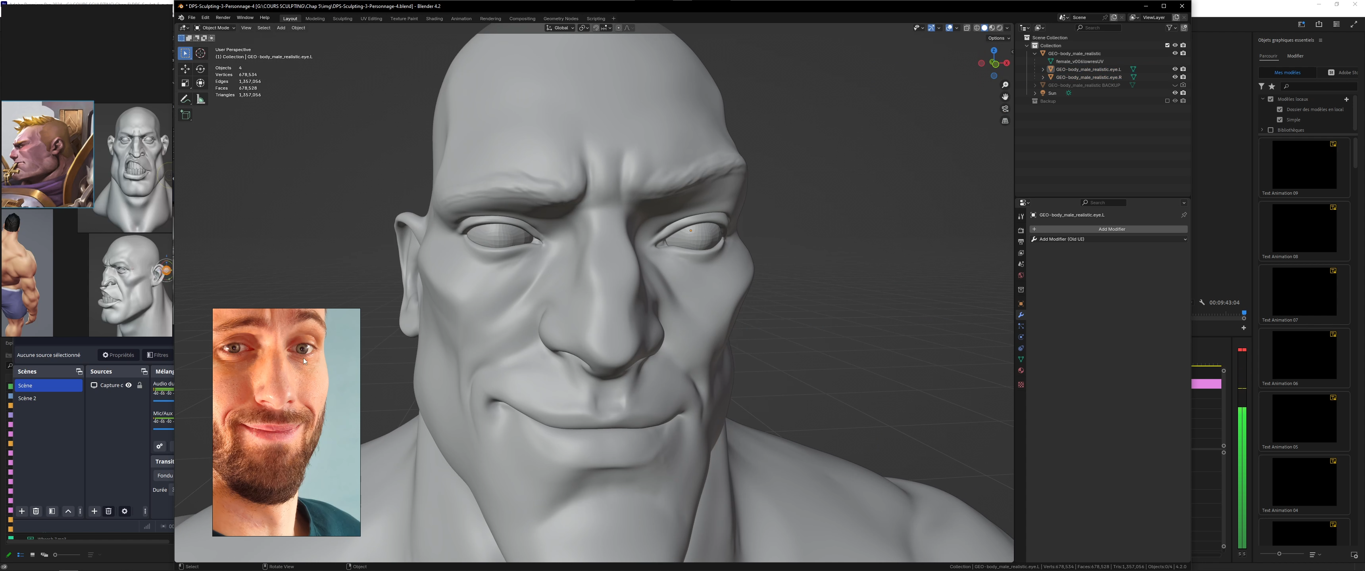Open the Render menu

(x=223, y=17)
